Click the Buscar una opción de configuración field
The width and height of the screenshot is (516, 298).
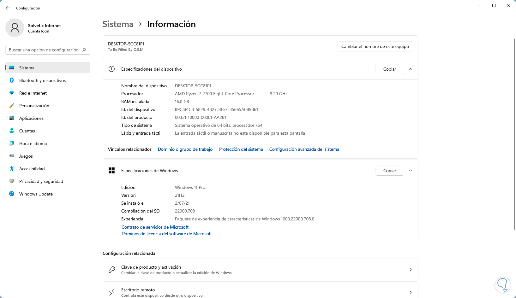tap(44, 50)
